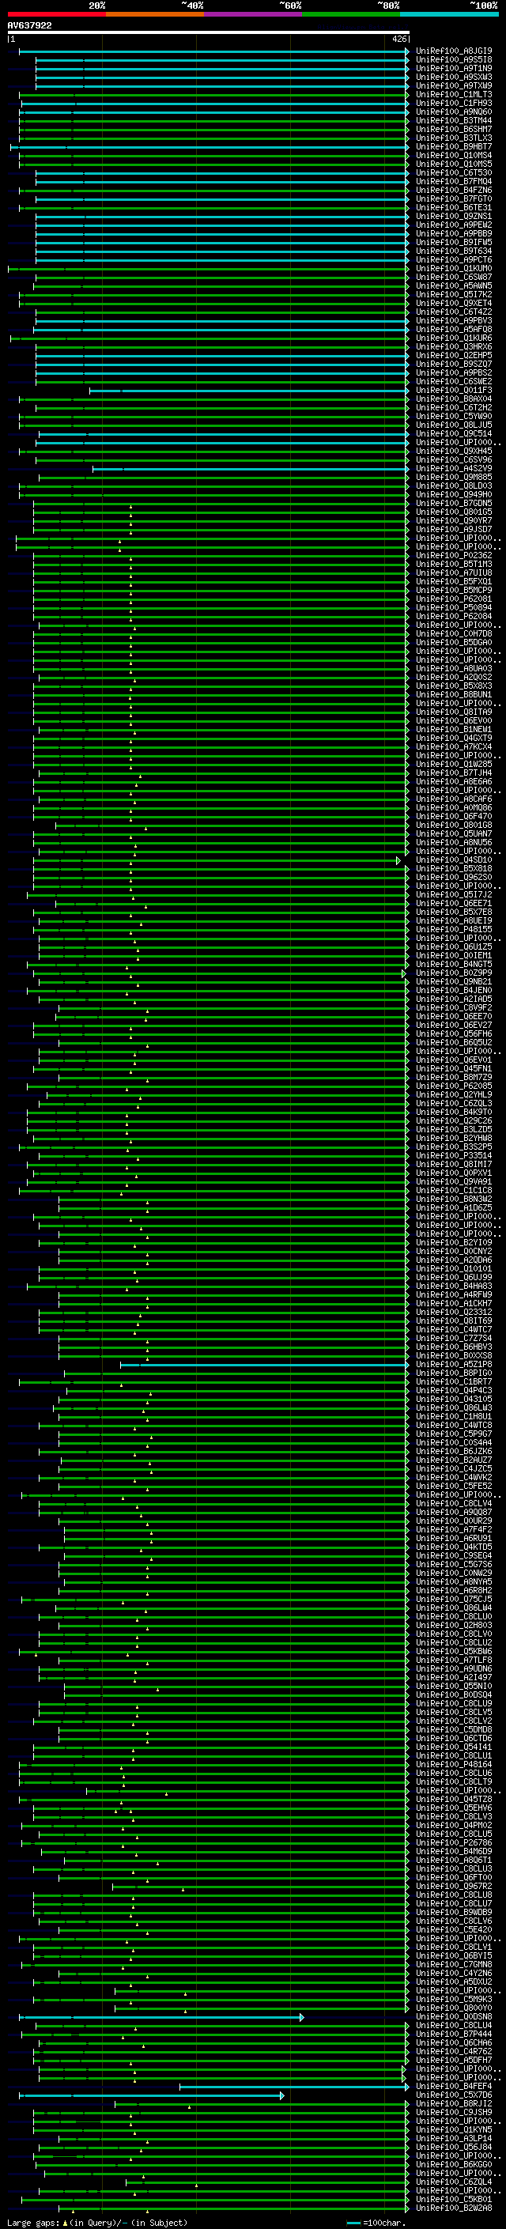Select hit label UniRef100_B7P444
The image size is (506, 2229).
[453, 2034]
